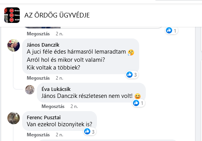Share Ferenc Pusztai's comment via Megosztás
The image size is (202, 141).
point(38,135)
